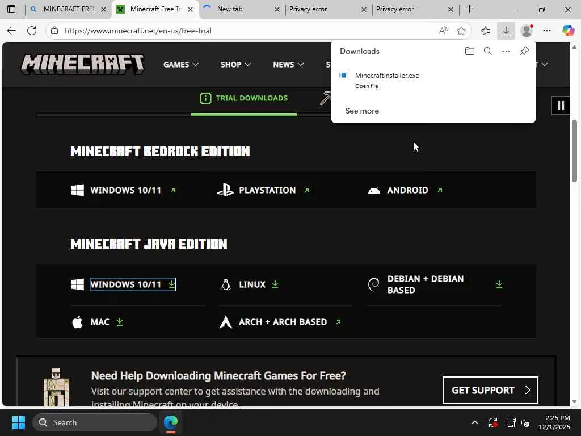Screen dimensions: 581x436
Task: Search downloads with magnifier icon
Action: point(487,51)
